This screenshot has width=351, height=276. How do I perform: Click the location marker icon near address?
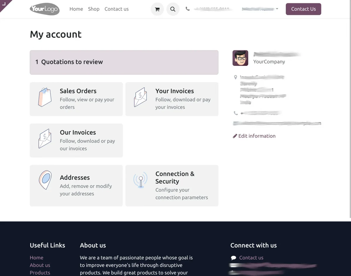coord(235,77)
